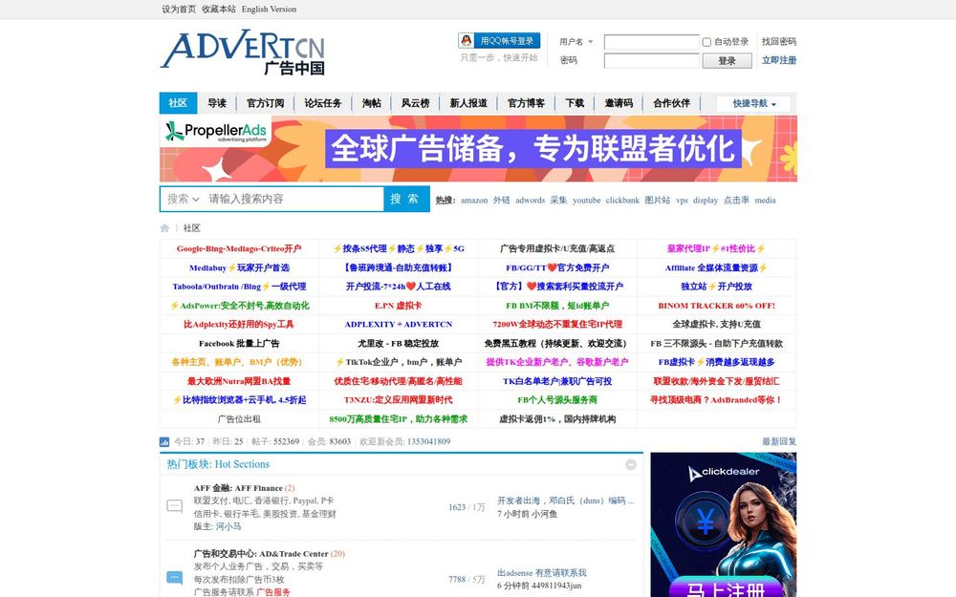Select the 导读 navigation tab
The image size is (956, 597).
pyautogui.click(x=216, y=103)
